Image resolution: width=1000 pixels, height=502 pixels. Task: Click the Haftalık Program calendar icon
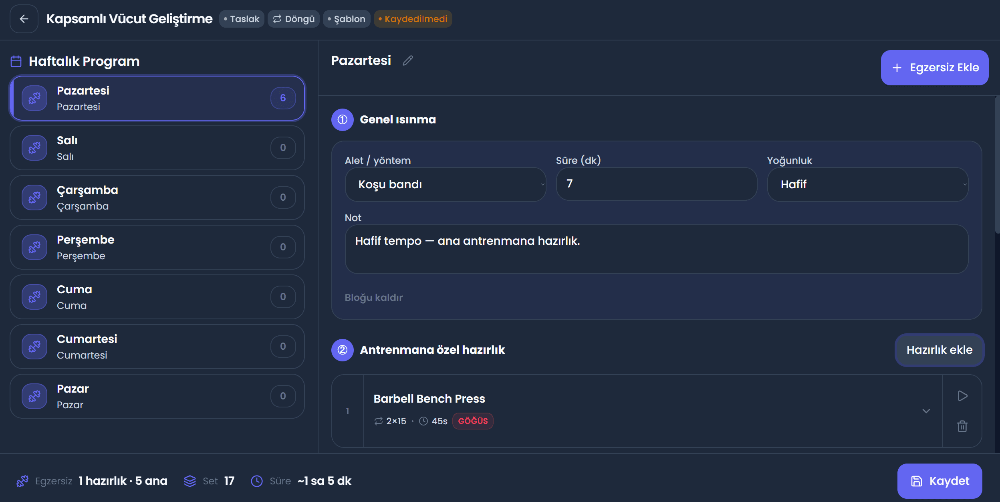pos(16,61)
